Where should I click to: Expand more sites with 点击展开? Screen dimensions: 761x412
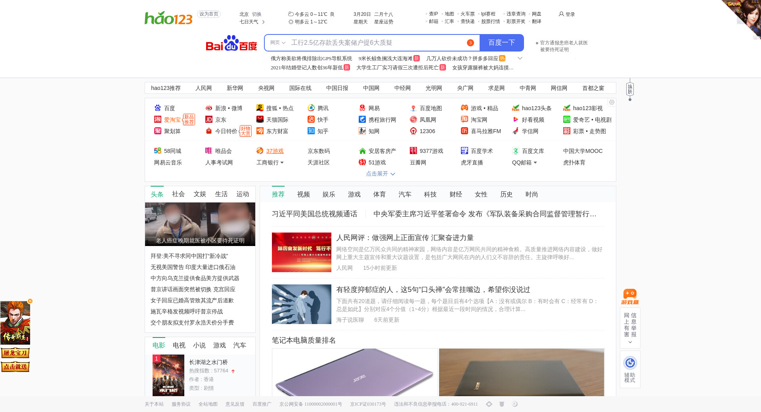380,174
